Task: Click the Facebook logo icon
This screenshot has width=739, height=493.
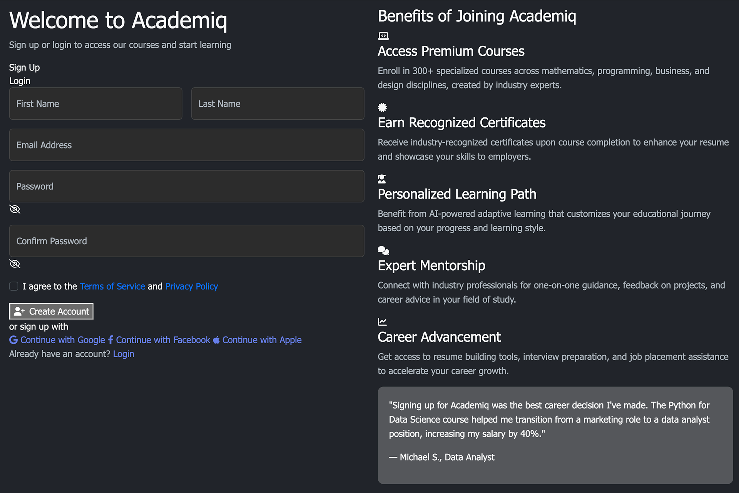Action: 110,340
